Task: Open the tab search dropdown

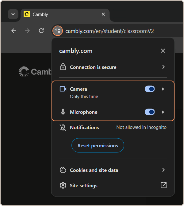Action: [13, 14]
